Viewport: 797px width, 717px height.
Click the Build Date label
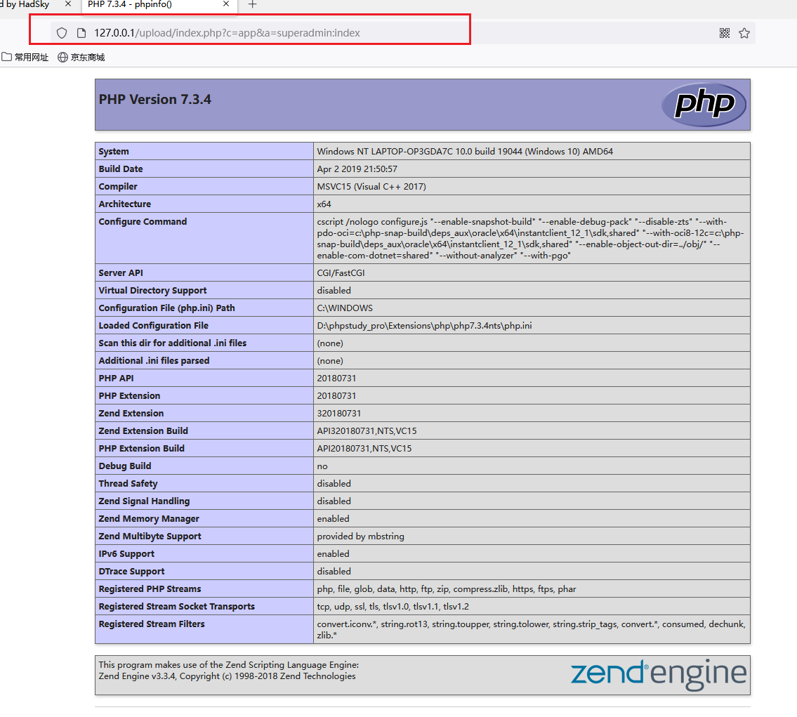click(x=121, y=169)
